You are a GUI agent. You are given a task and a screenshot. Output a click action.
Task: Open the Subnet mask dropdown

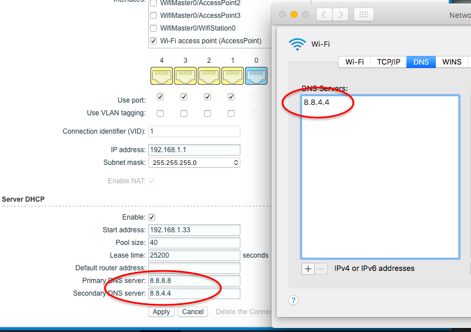point(194,163)
